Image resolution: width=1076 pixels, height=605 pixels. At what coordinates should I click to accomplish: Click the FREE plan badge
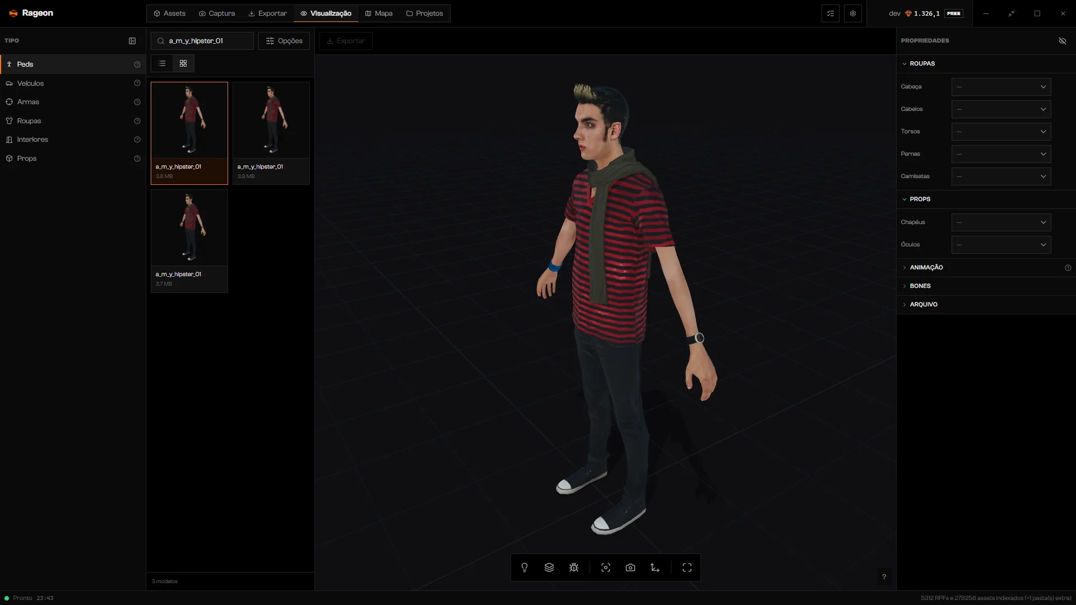click(x=954, y=13)
